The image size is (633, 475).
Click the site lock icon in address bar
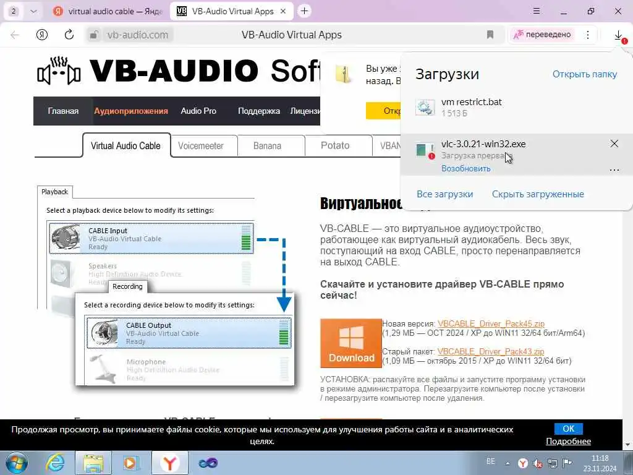[x=94, y=35]
